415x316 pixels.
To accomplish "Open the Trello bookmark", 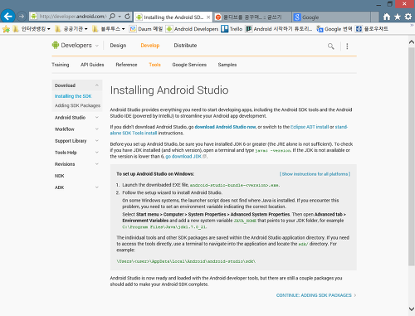I will pos(232,29).
